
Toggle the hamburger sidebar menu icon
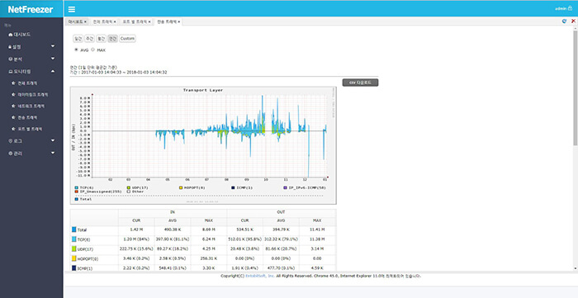pyautogui.click(x=72, y=10)
